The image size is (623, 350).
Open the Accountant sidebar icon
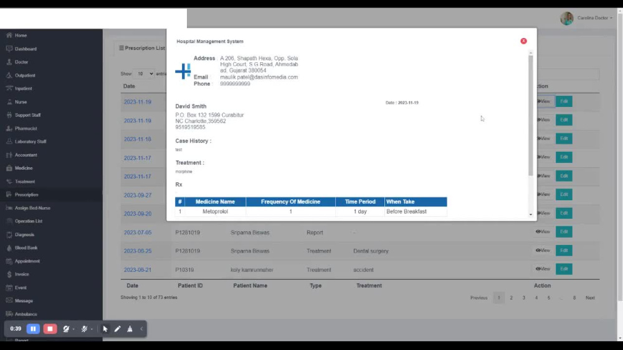9,155
